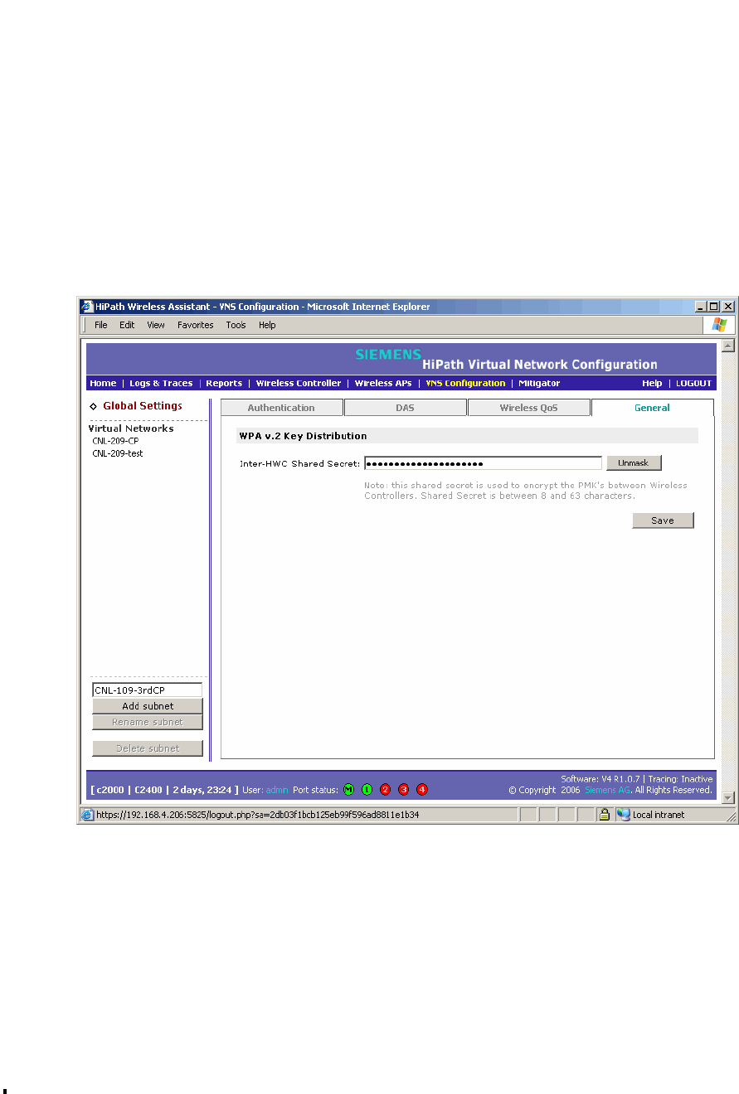Switch to the DAS tab
The width and height of the screenshot is (739, 1094).
405,408
